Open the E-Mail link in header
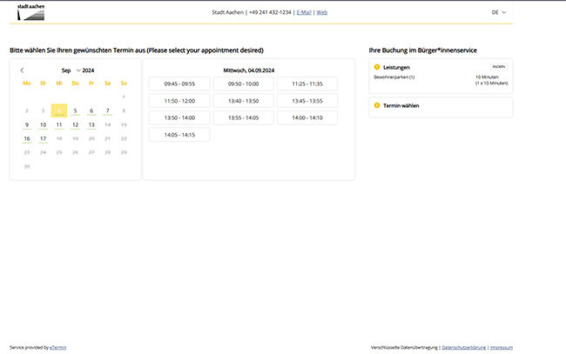The width and height of the screenshot is (566, 354). pos(303,12)
